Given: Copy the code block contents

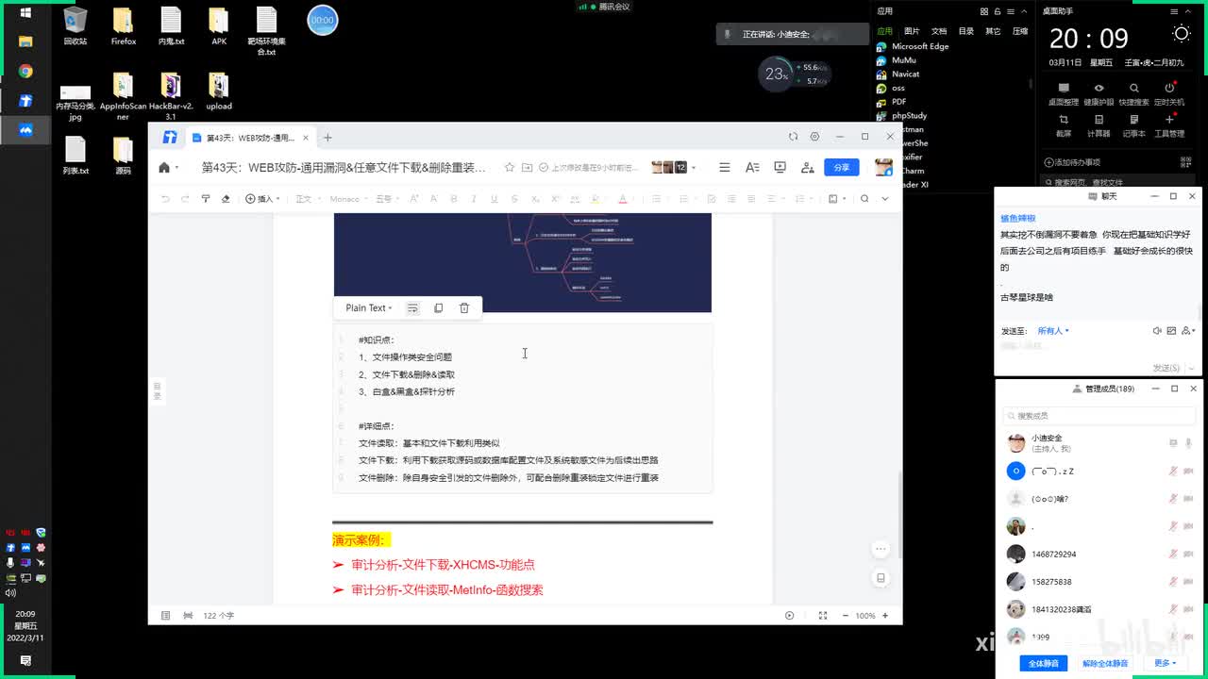Looking at the screenshot, I should 438,307.
